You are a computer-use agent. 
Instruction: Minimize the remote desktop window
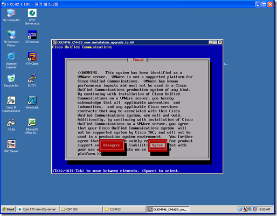pos(258,4)
